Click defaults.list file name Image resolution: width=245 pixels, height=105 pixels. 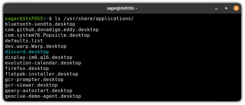[x=24, y=41]
